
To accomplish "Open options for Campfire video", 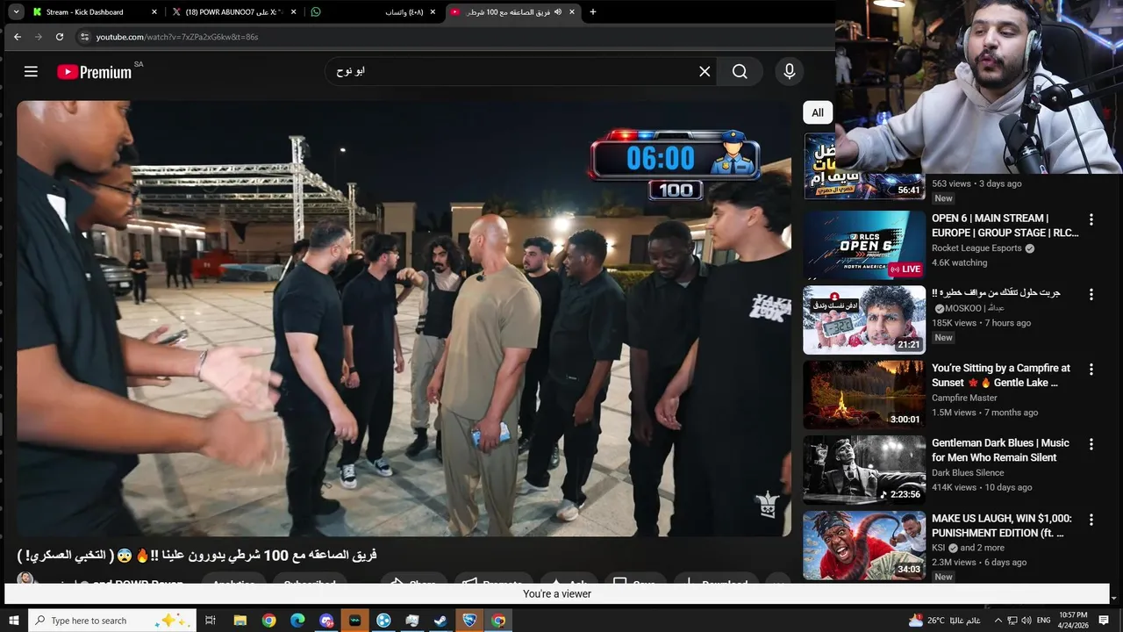I will coord(1091,370).
